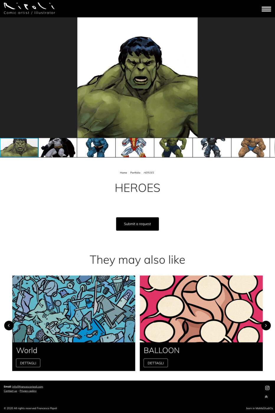This screenshot has width=275, height=413.
Task: Select the blue Beast thumbnail
Action: [x=96, y=147]
